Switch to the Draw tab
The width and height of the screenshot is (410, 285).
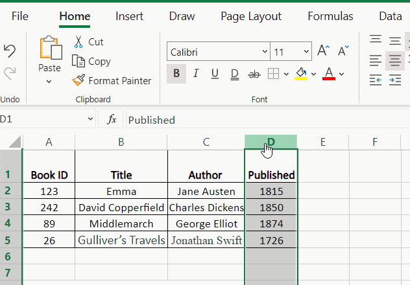point(182,16)
